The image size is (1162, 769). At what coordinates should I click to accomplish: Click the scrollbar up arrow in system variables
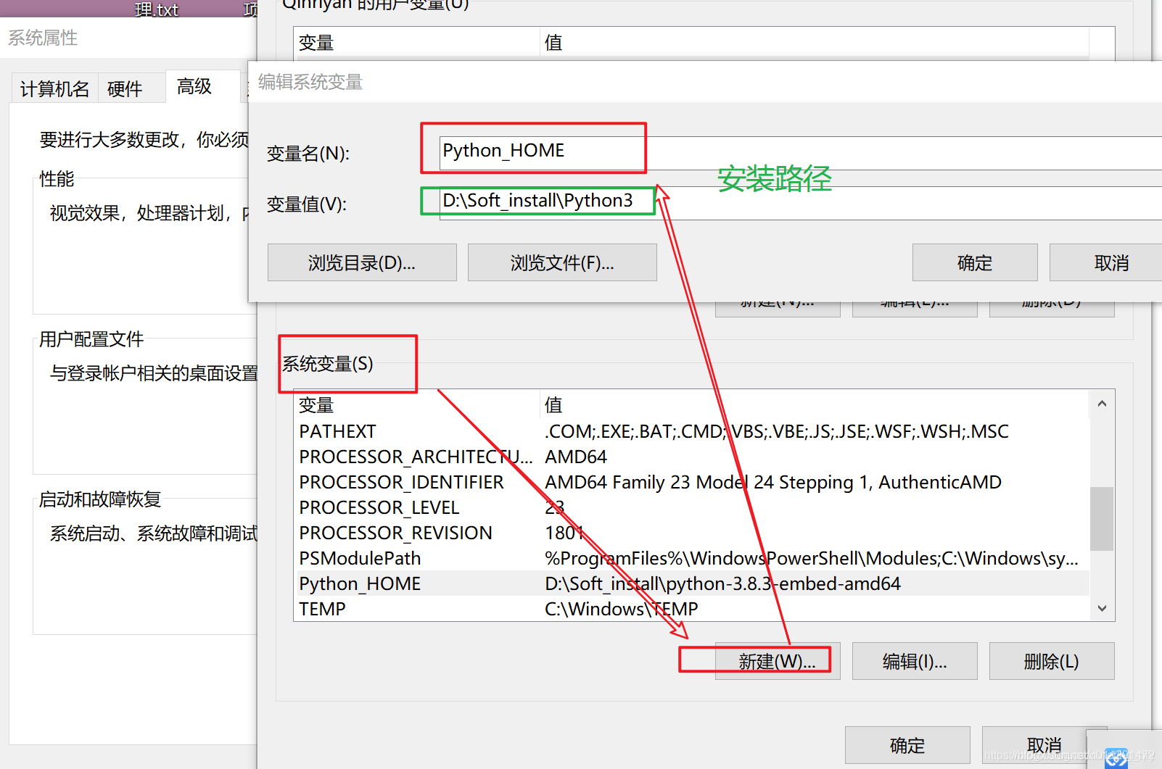tap(1102, 404)
